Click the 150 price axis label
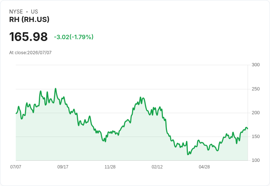Image resolution: width=270 pixels, height=186 pixels. [x=256, y=137]
